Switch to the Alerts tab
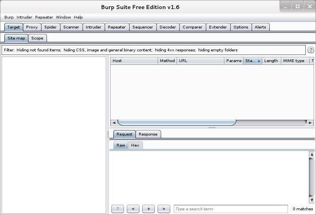 pyautogui.click(x=260, y=27)
